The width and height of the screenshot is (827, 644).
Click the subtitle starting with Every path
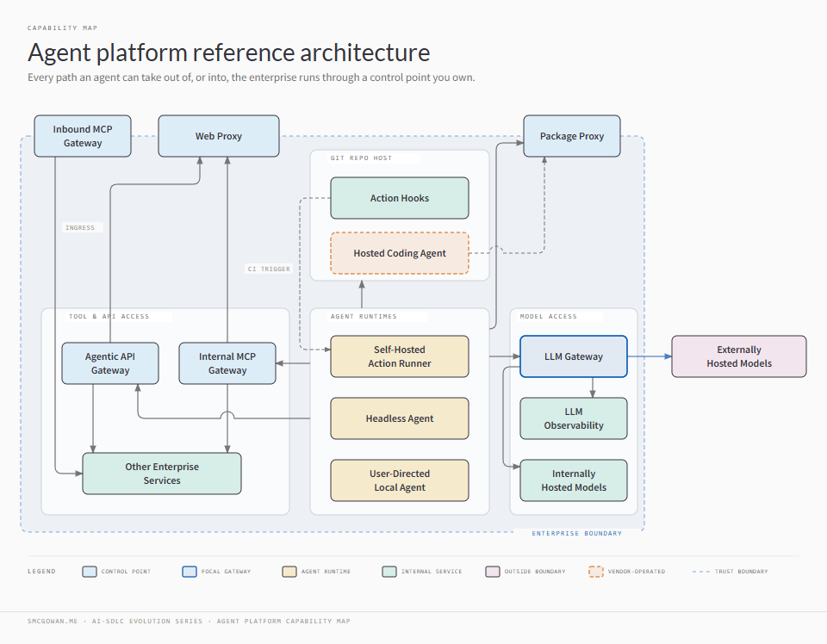251,77
